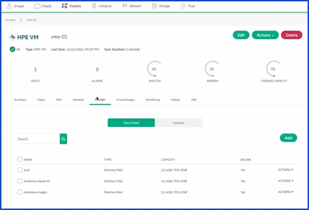The width and height of the screenshot is (309, 210).
Task: Open the Wiki tab
Action: click(194, 100)
